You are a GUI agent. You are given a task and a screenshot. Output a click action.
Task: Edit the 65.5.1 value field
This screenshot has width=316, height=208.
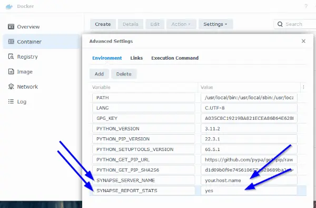pos(249,149)
